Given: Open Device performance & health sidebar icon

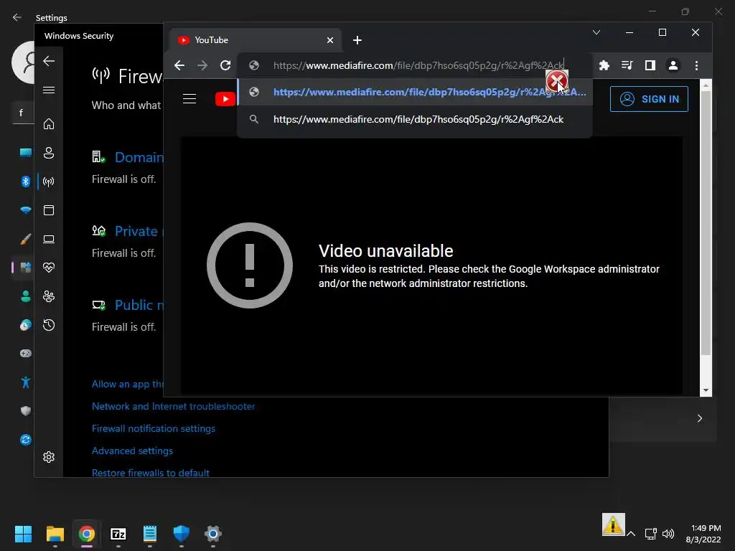Looking at the screenshot, I should click(49, 268).
